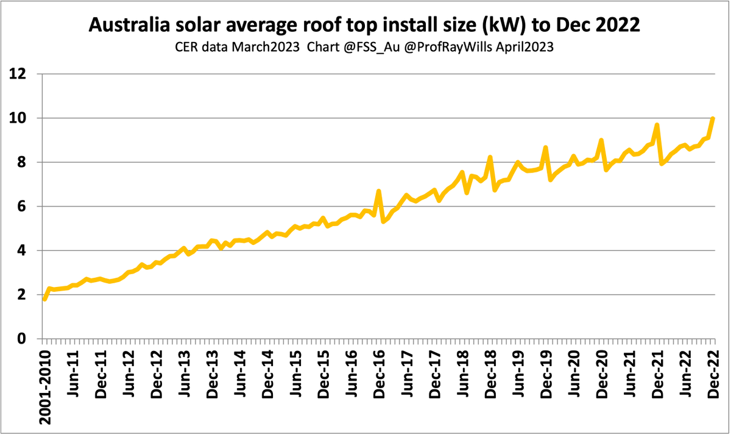This screenshot has width=731, height=435.
Task: Click the starting 2001-2010 data point
Action: coord(43,298)
